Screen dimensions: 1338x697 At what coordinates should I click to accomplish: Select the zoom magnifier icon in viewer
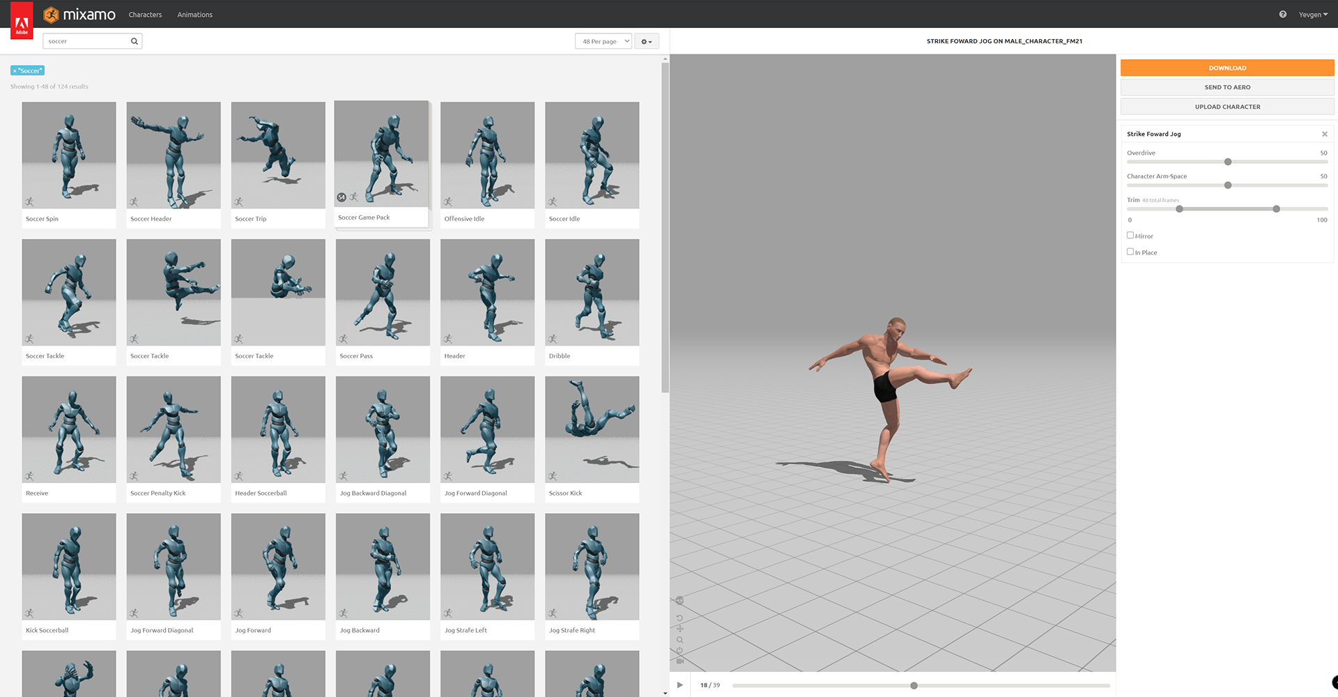pyautogui.click(x=679, y=640)
